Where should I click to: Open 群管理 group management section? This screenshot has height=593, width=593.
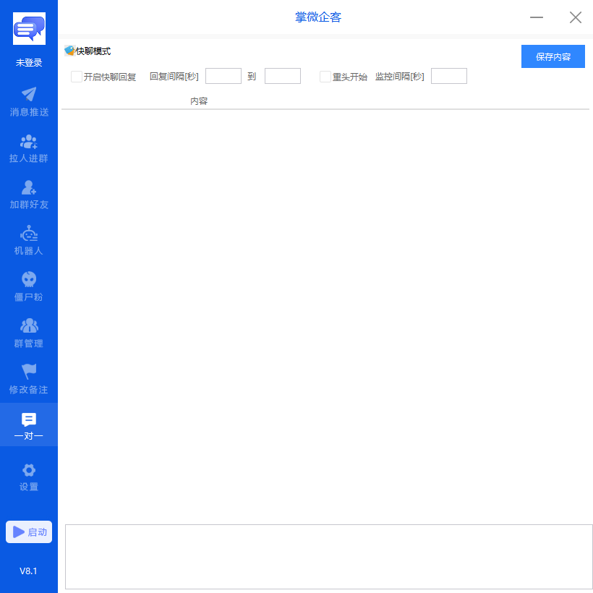click(x=29, y=333)
